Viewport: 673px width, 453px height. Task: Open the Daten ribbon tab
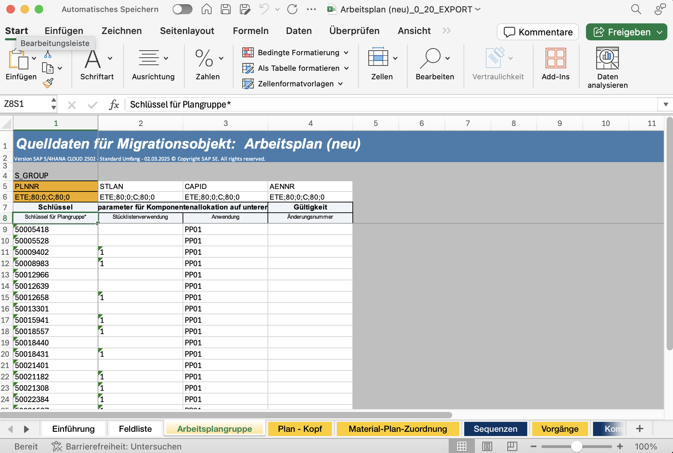tap(299, 31)
